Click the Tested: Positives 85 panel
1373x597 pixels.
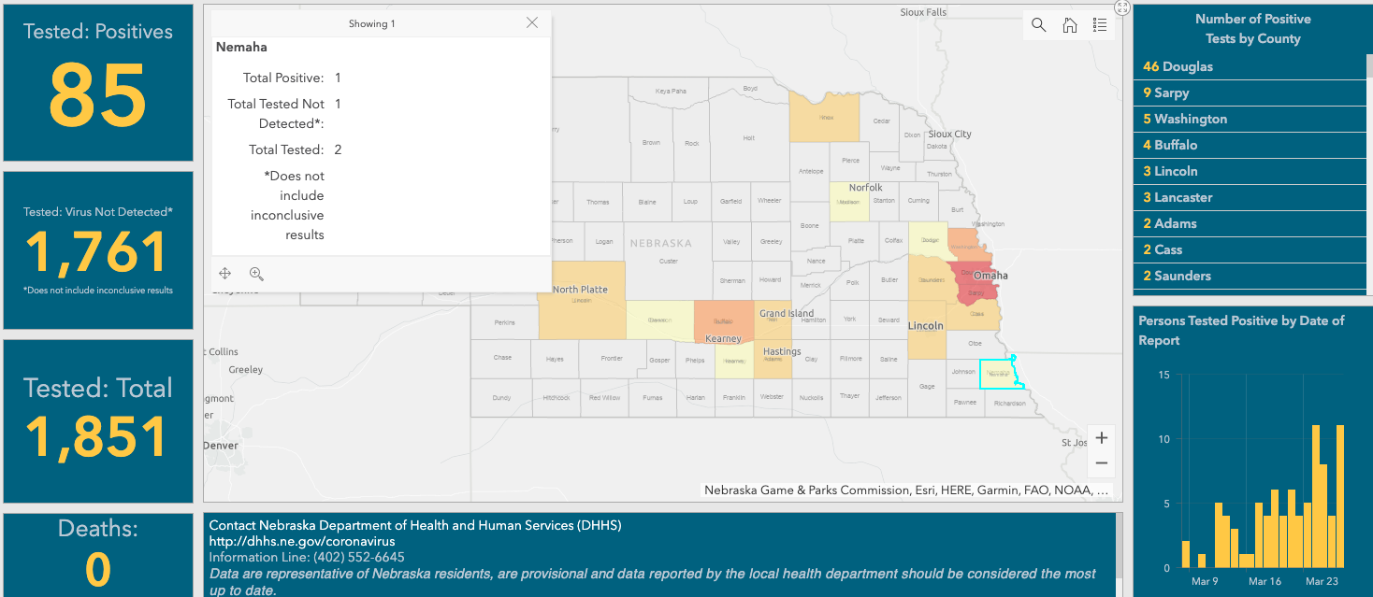click(x=97, y=79)
